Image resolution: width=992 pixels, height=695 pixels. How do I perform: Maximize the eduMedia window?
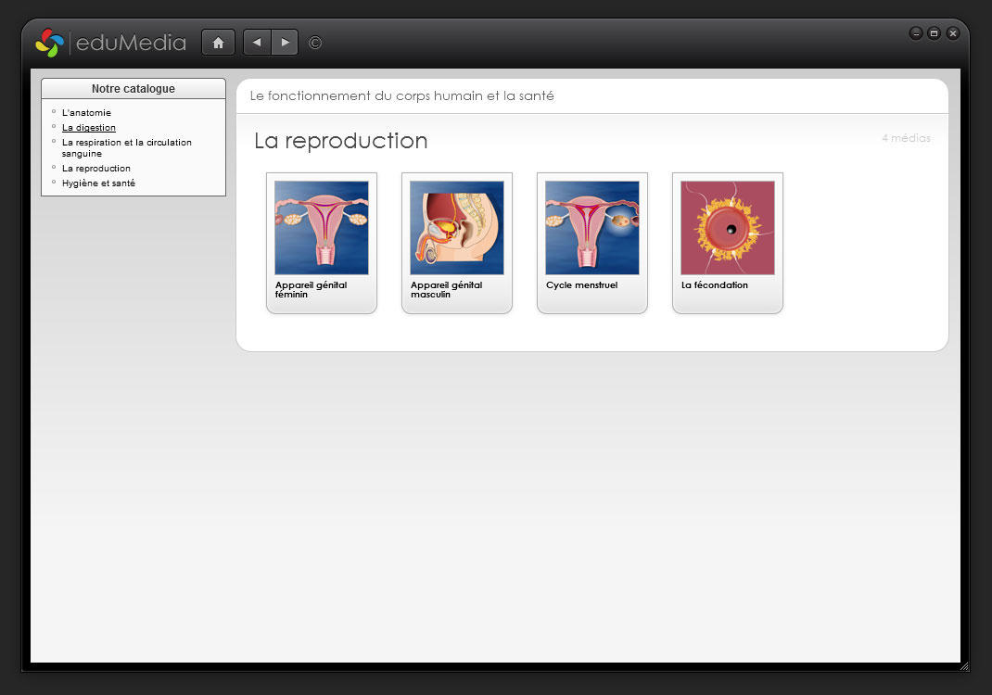934,33
